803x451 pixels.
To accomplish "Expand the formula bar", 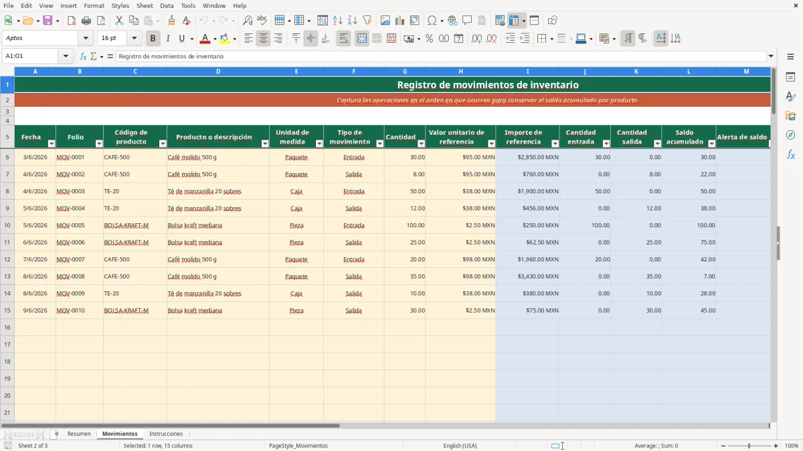I will 771,56.
